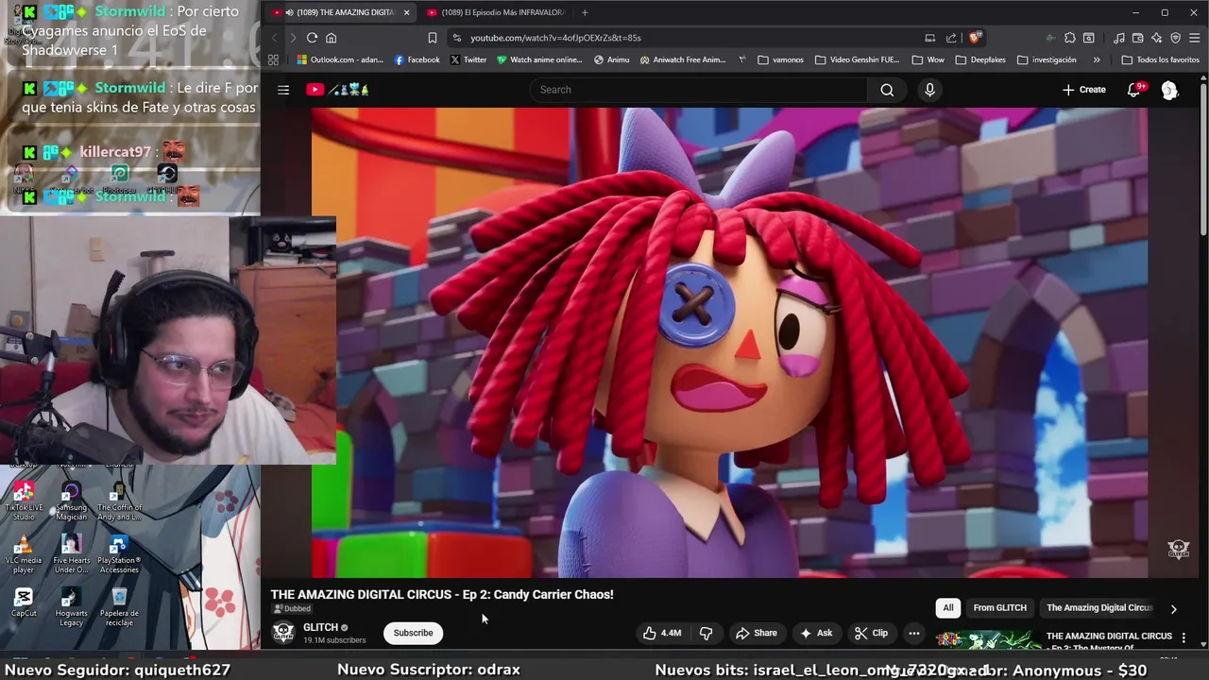The image size is (1209, 680).
Task: Subscribe to the GLITCH channel
Action: coord(413,633)
